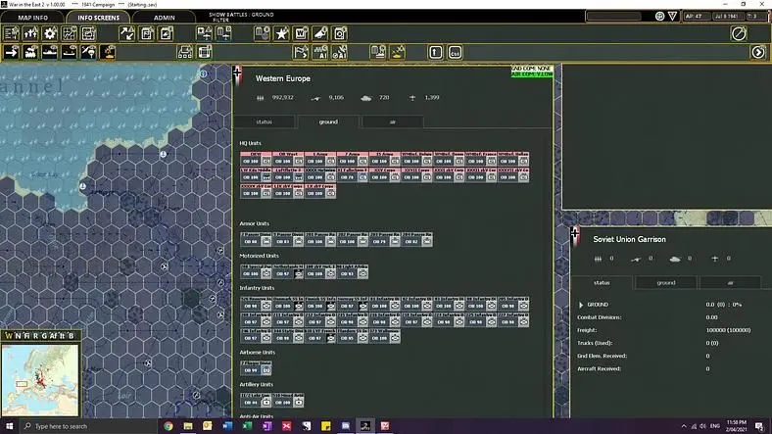Screen dimensions: 772x434
Task: Open the MAP INFO tab
Action: (x=32, y=18)
